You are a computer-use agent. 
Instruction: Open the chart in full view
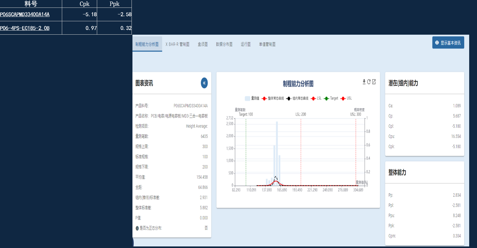(374, 82)
